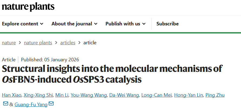This screenshot has height=111, width=241.
Task: Expand the Publish with us dropdown
Action: [125, 24]
